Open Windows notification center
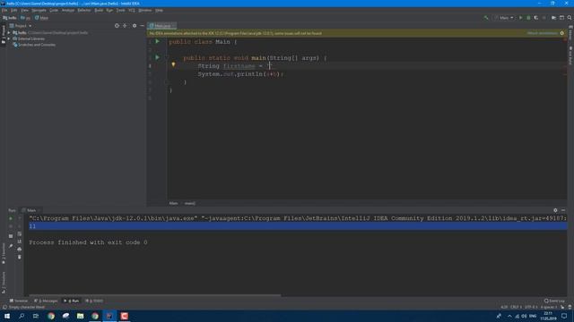Image resolution: width=574 pixels, height=322 pixels. tap(564, 316)
